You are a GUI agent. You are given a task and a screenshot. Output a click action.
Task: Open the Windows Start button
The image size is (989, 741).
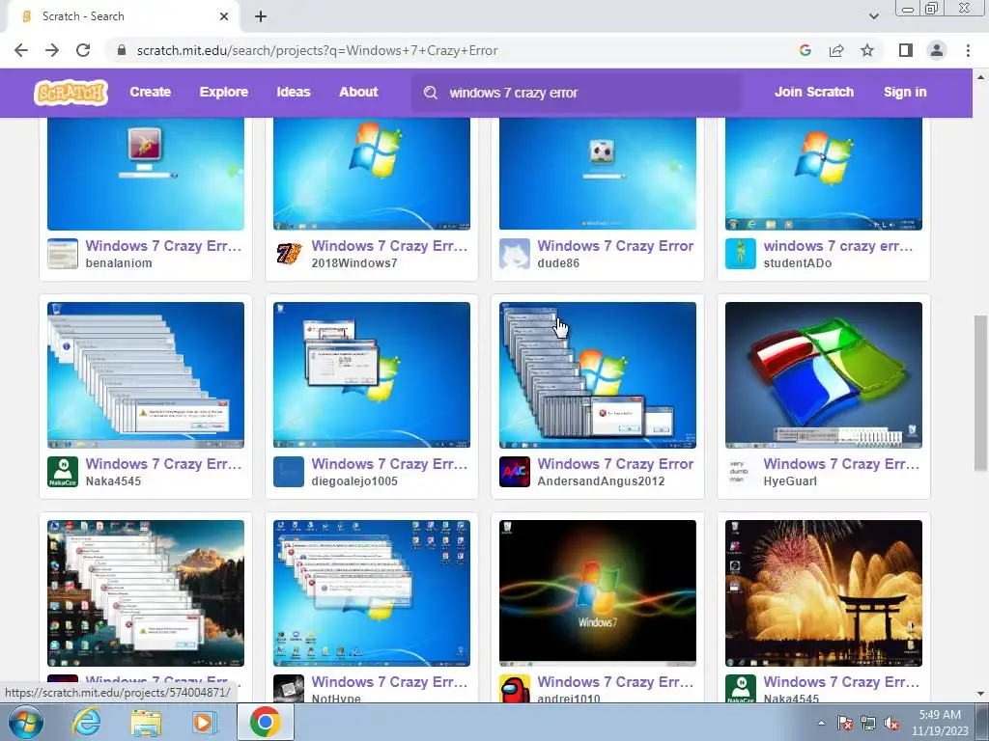click(25, 722)
